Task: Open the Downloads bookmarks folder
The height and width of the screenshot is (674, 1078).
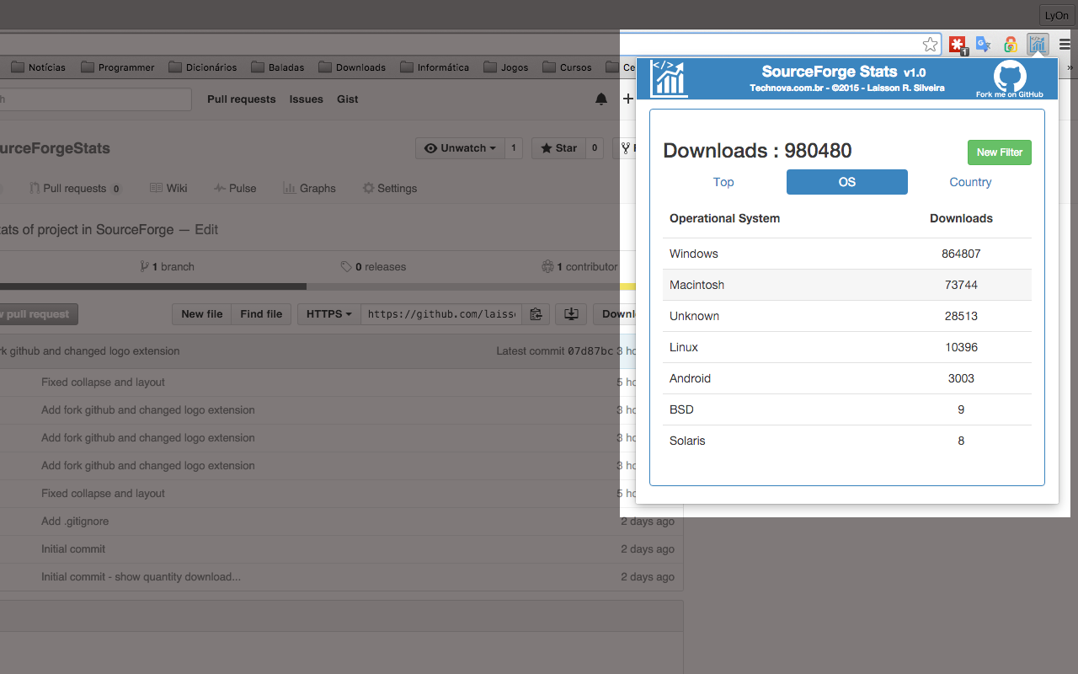Action: pos(352,67)
